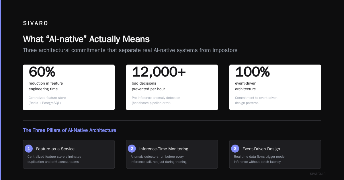
Task: Click the Centralized feature store (Redis + PostgreSQL) note
Action: click(x=47, y=100)
